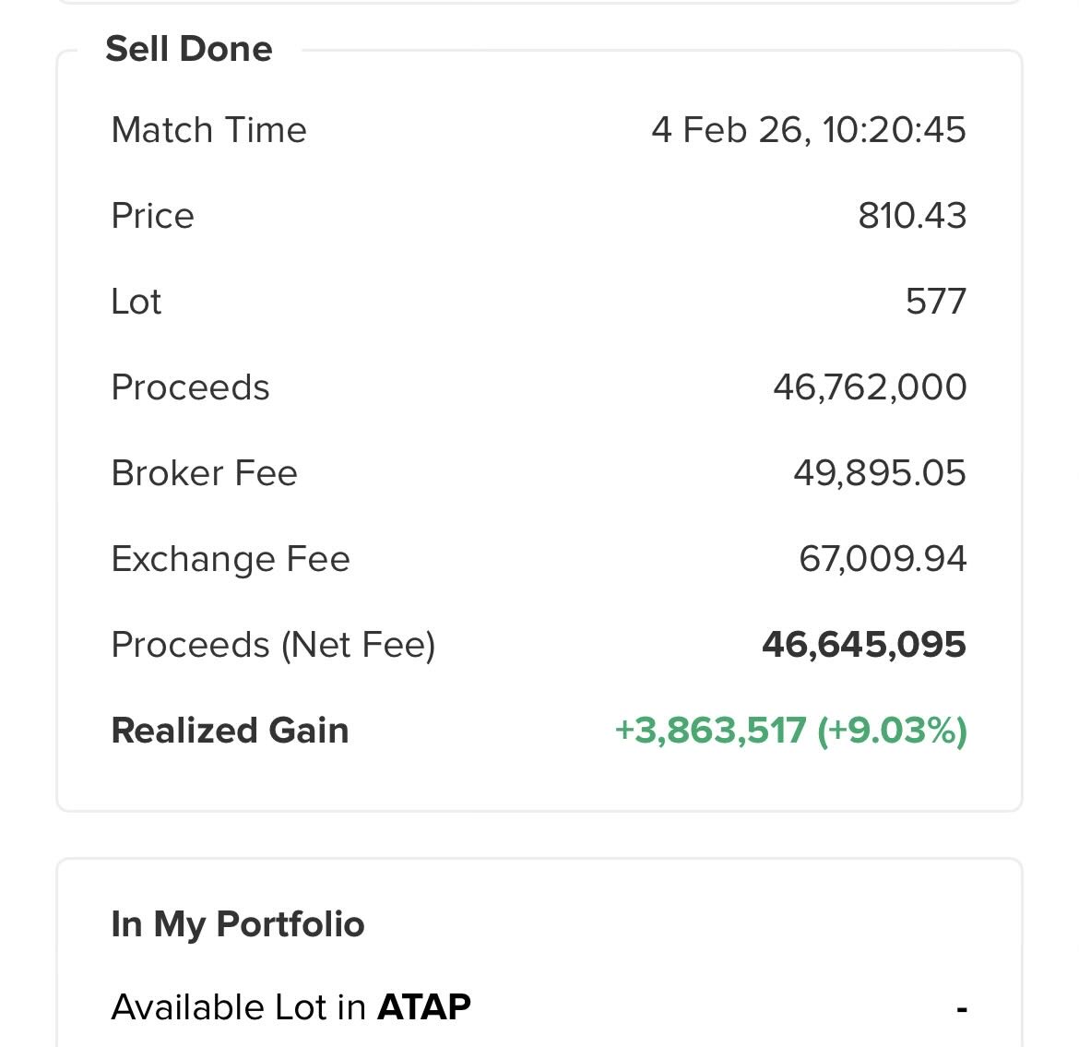Screen dimensions: 1079x1047
Task: Open the In My Portfolio card heading
Action: [x=237, y=924]
